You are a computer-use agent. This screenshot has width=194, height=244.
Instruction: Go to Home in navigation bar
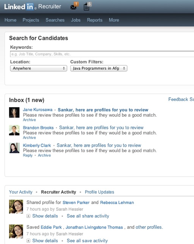pos(11,20)
